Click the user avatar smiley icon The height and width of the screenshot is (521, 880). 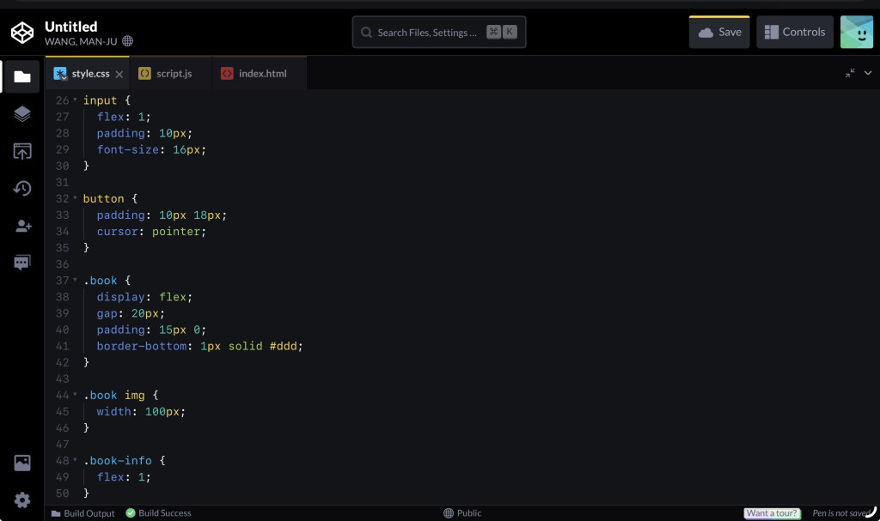tap(857, 32)
